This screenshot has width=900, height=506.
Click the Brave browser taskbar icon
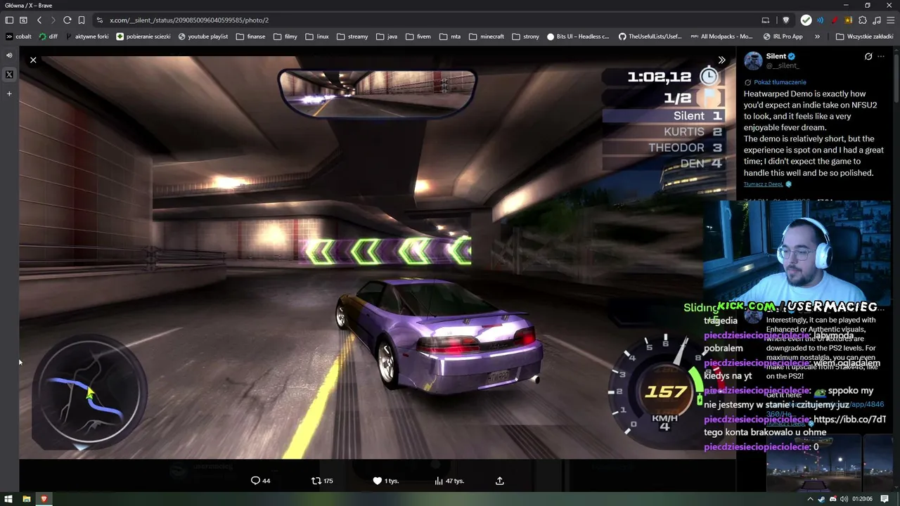44,499
